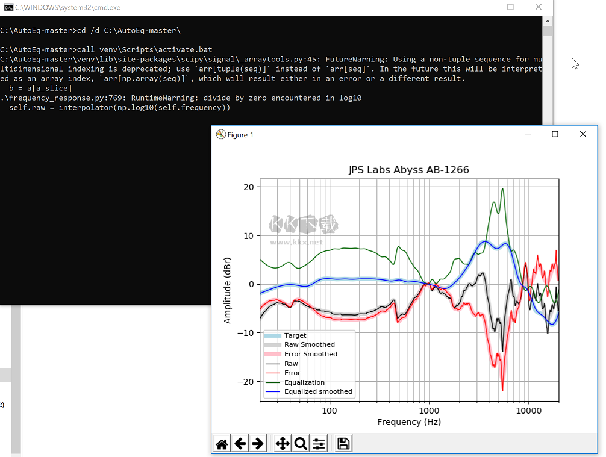Minimize the cmd.exe window
Image resolution: width=606 pixels, height=457 pixels.
483,7
